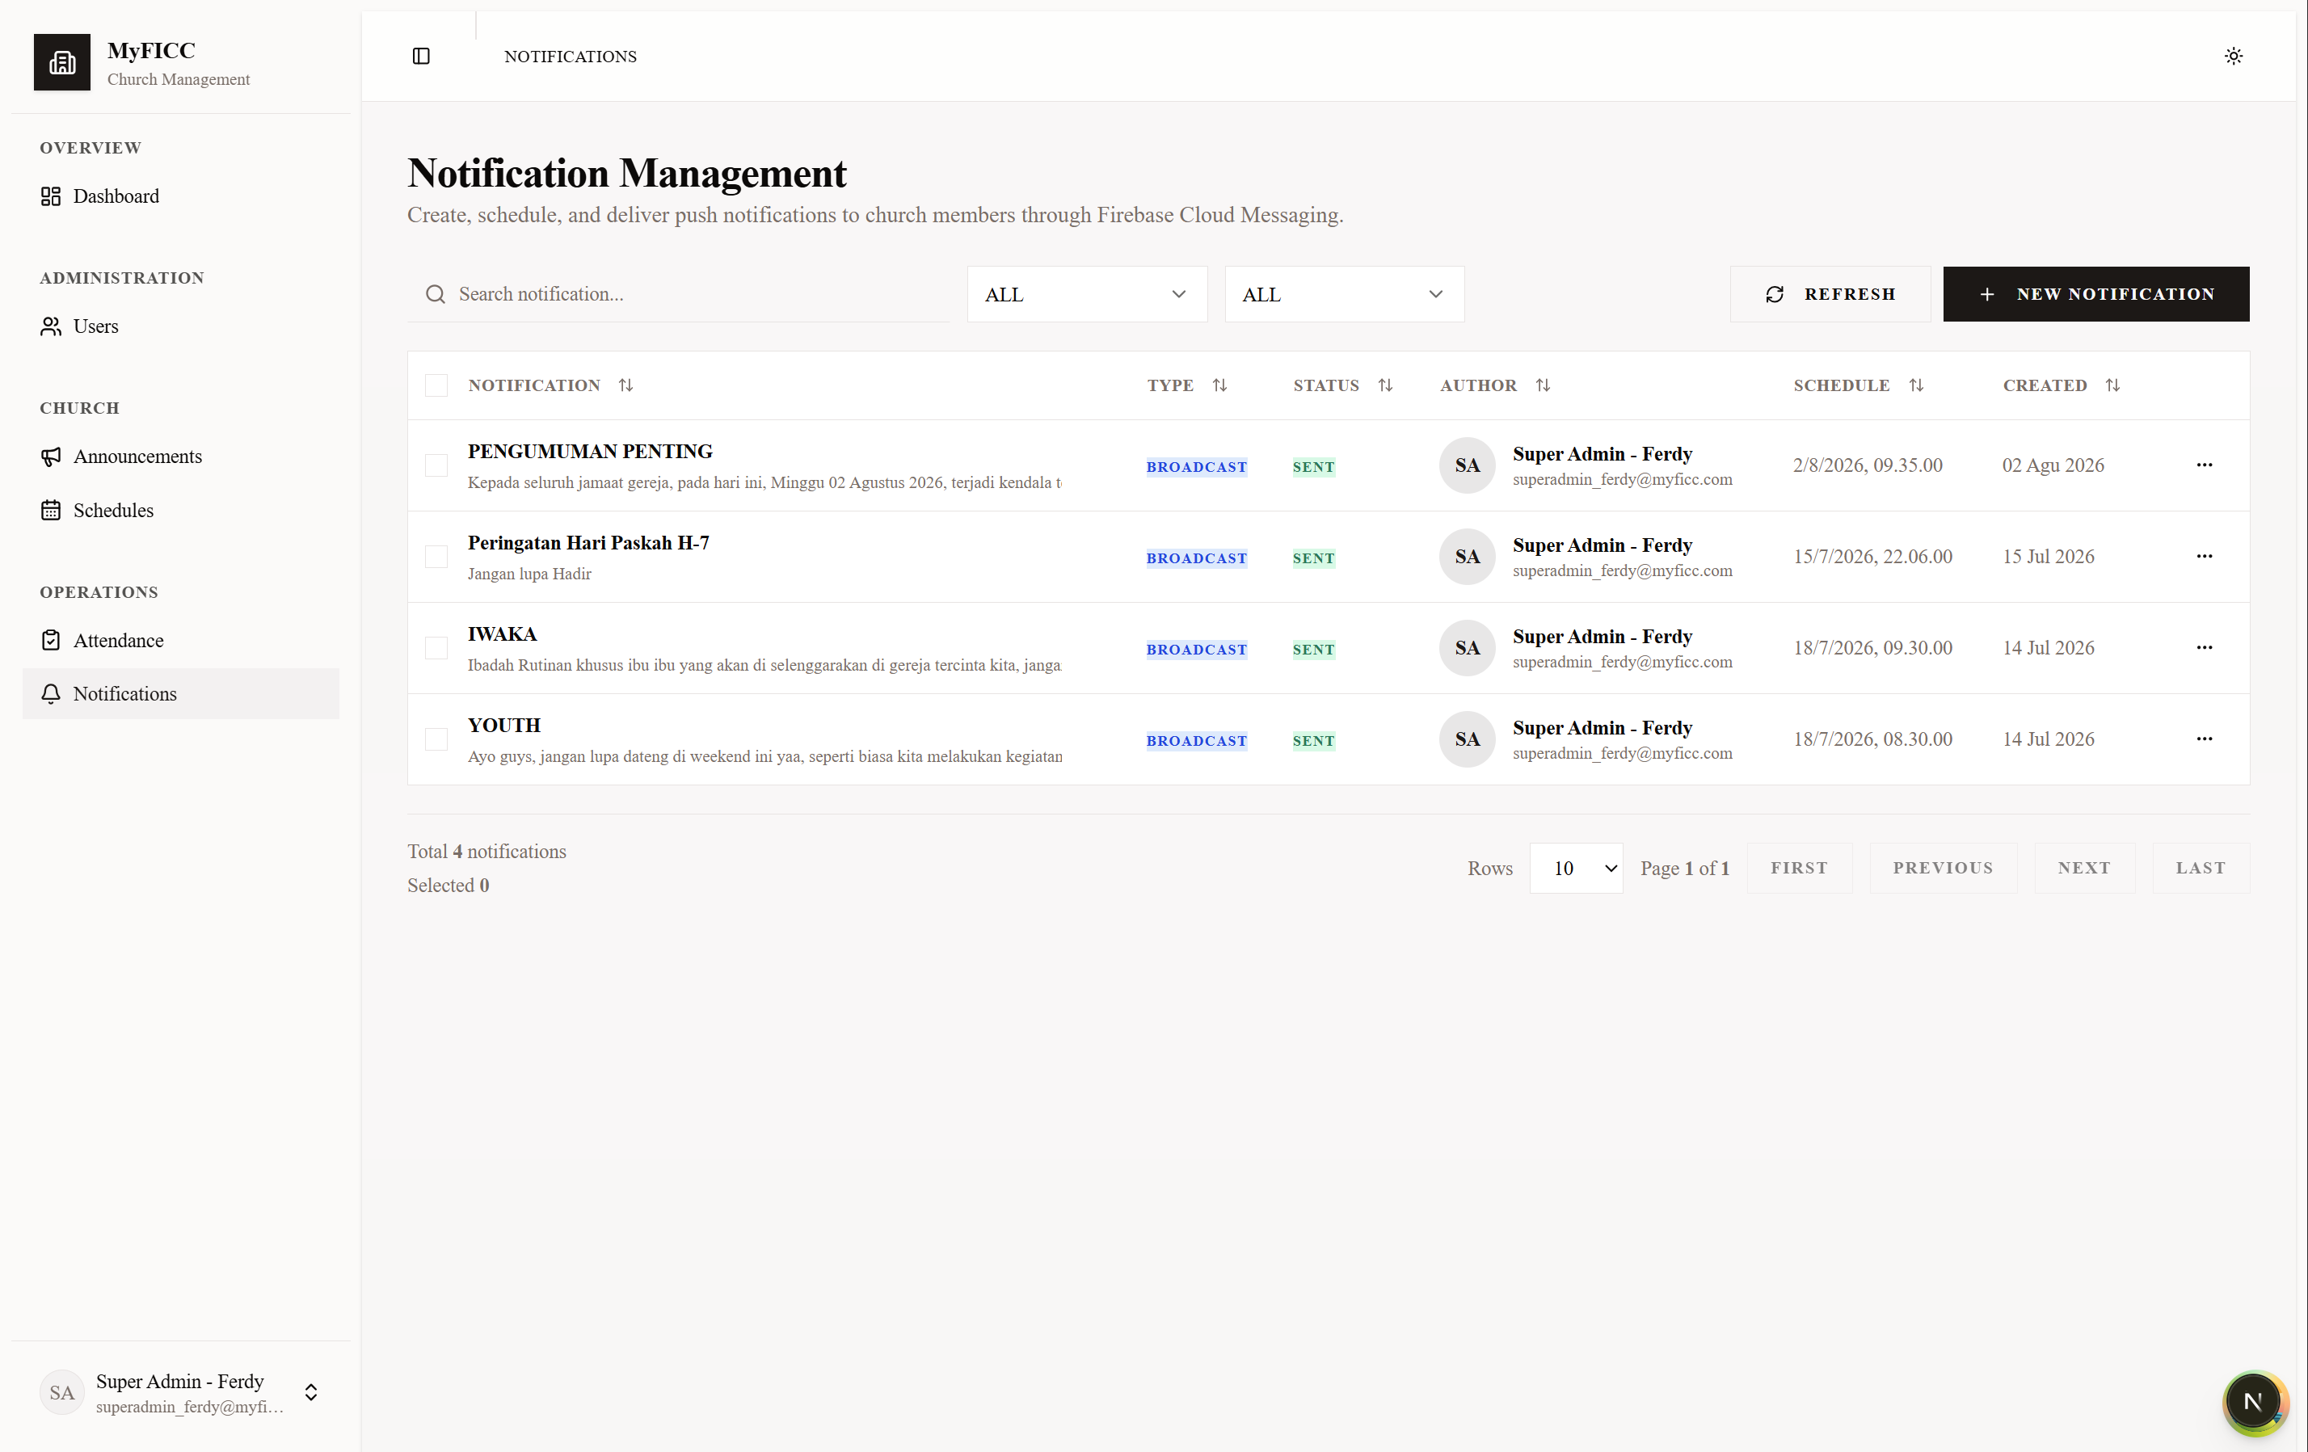The height and width of the screenshot is (1452, 2308).
Task: Click SENT badge in IWAKA row
Action: coord(1313,650)
